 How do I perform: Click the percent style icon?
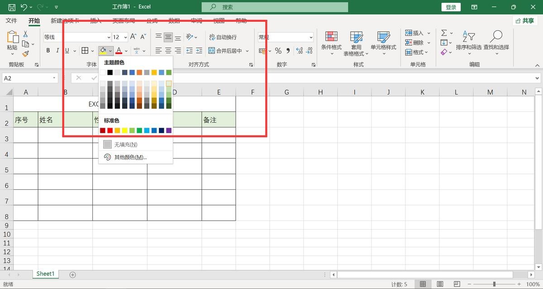(278, 51)
